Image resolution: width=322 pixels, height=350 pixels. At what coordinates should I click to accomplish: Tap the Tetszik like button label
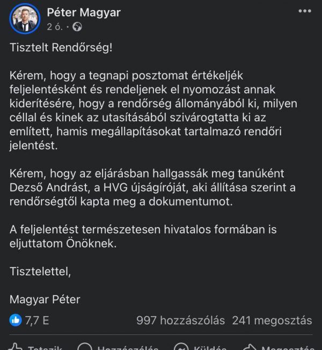45,347
